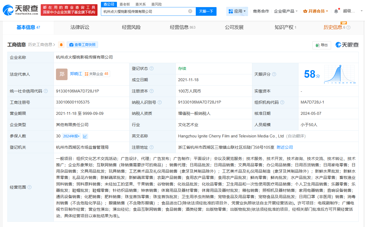Open the 2024年报 selector
The width and height of the screenshot is (365, 227).
[71, 136]
